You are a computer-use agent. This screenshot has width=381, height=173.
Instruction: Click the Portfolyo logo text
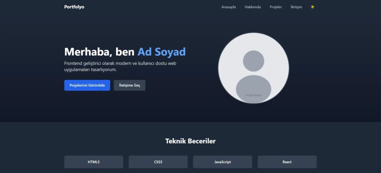click(74, 7)
